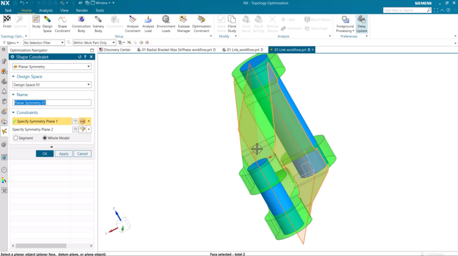Image resolution: width=458 pixels, height=256 pixels.
Task: Click the Planar Symmetry 01 name field
Action: click(x=52, y=102)
